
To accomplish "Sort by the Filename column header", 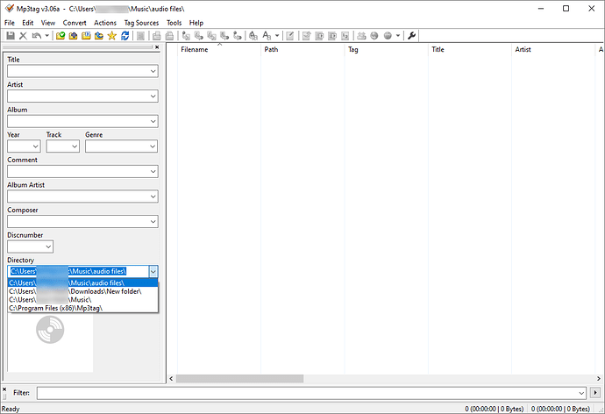I will [x=219, y=49].
